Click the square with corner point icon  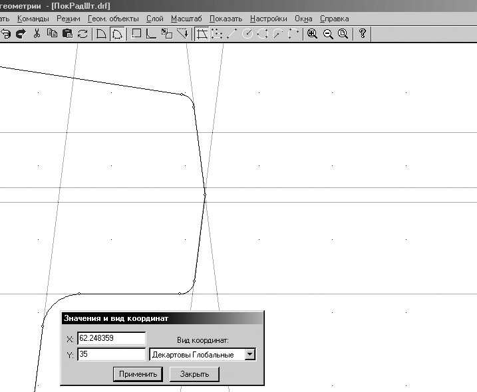136,34
